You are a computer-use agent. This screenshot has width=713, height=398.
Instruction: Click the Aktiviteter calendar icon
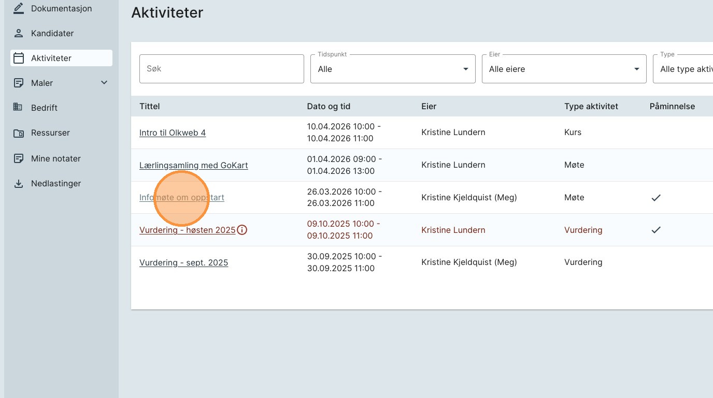19,58
